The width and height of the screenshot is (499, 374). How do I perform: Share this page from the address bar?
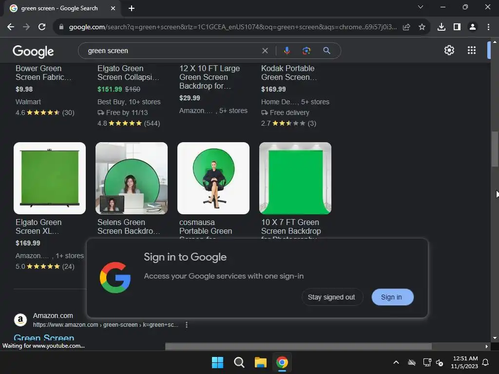[x=406, y=27]
